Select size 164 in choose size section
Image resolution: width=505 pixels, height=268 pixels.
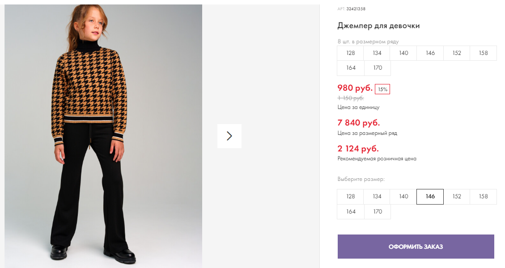(x=351, y=212)
